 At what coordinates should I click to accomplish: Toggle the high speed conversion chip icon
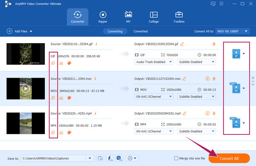click(x=119, y=158)
